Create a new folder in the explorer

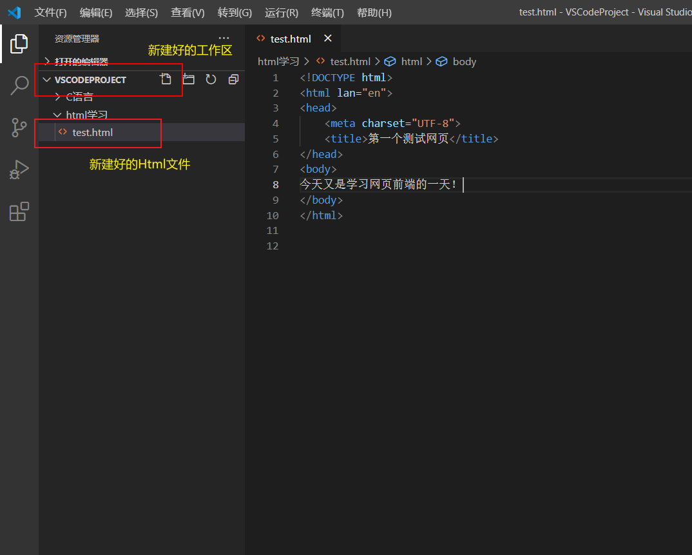point(188,78)
